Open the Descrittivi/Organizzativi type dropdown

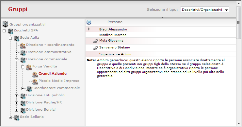(x=205, y=9)
